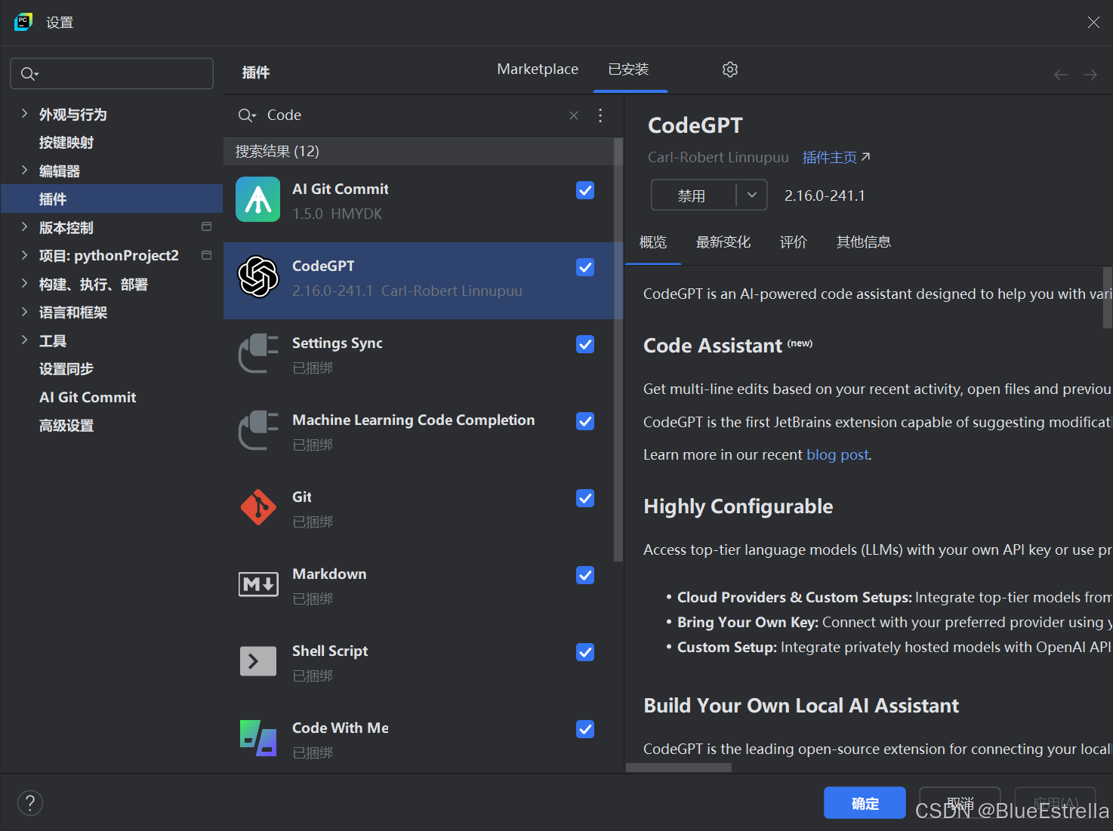Click the Git plugin diamond icon

point(258,507)
